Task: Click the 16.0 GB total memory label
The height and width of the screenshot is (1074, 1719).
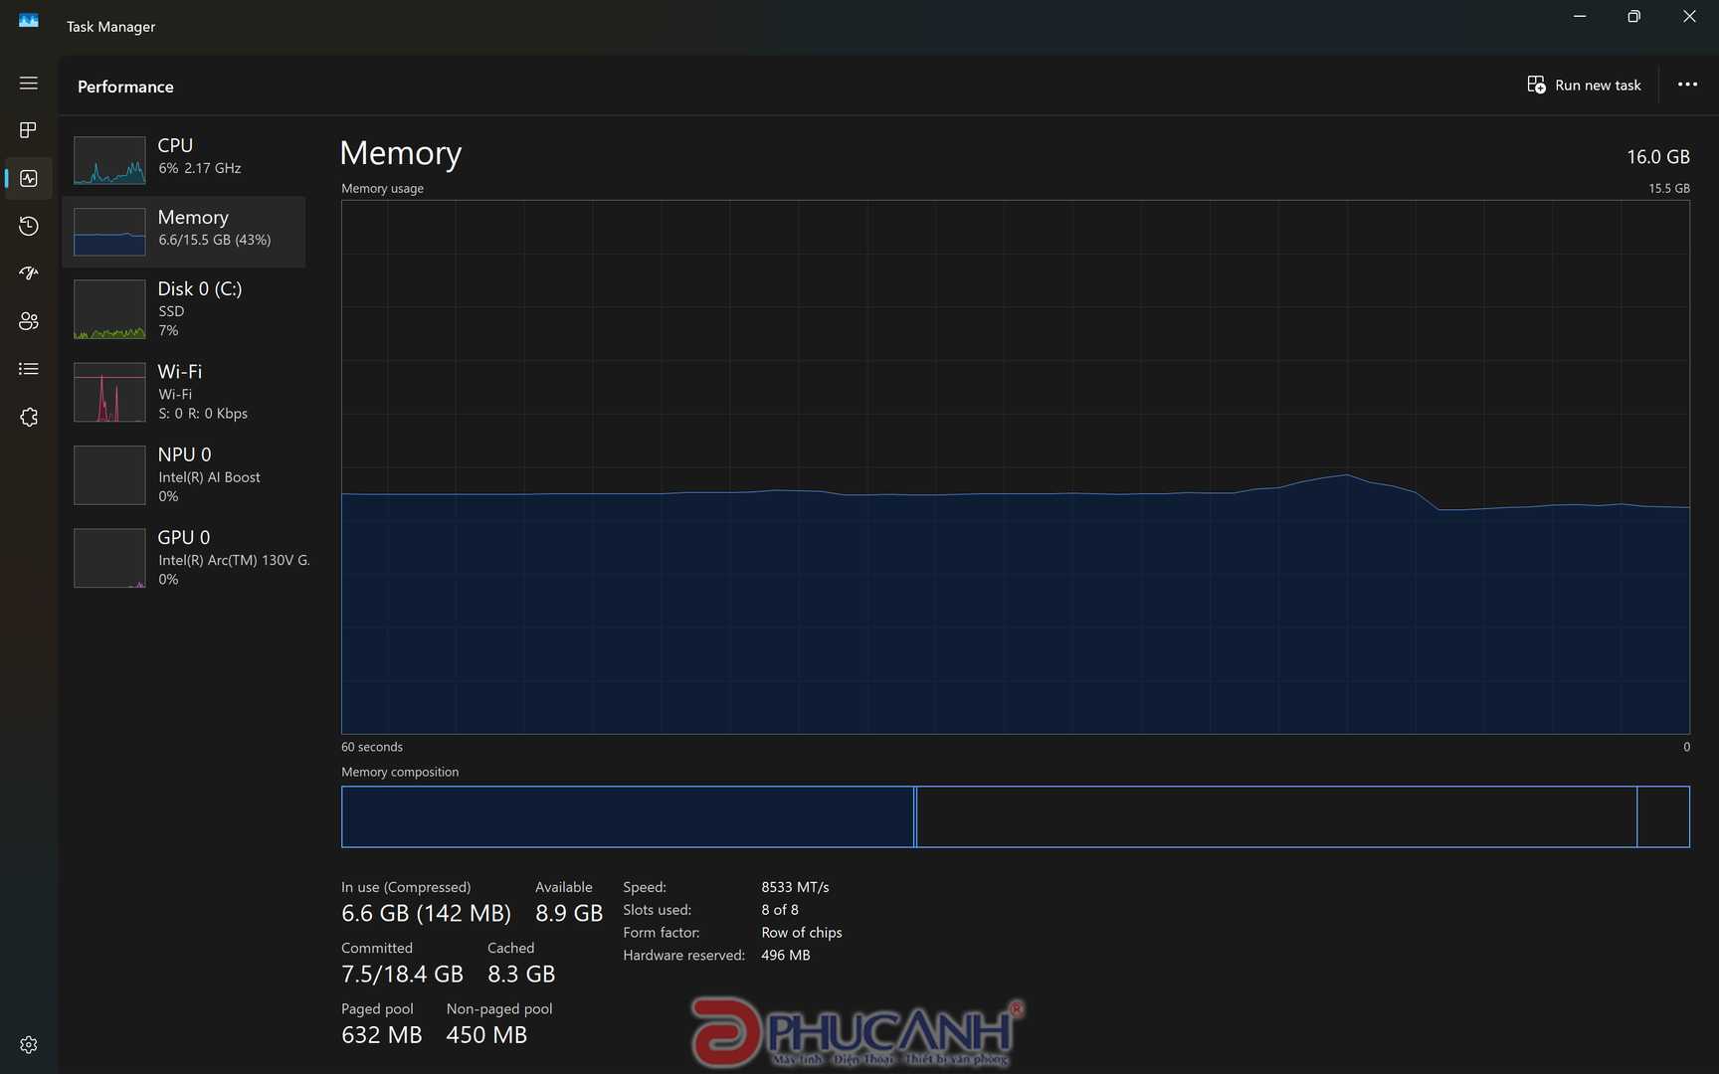Action: 1658,157
